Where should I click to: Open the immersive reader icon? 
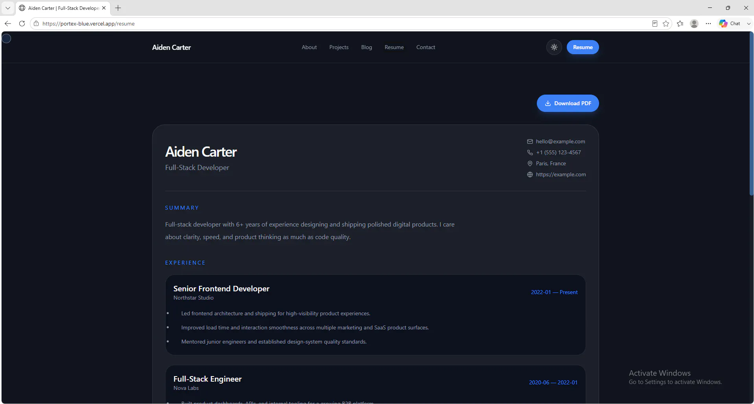[655, 24]
